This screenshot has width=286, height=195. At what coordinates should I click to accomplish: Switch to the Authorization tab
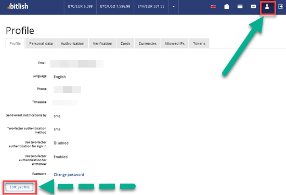(x=73, y=43)
